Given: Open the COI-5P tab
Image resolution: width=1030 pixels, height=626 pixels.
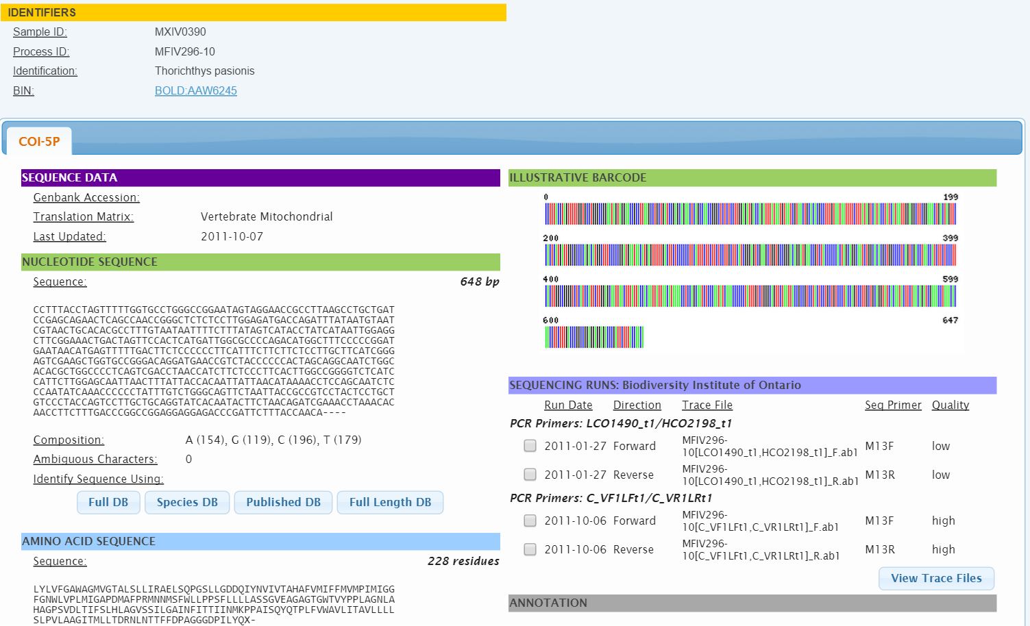Looking at the screenshot, I should click(39, 142).
